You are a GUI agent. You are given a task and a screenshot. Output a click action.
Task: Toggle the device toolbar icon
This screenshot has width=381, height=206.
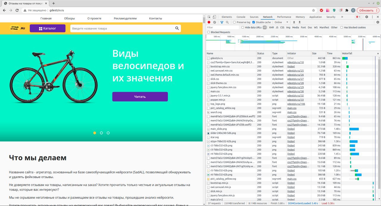[x=215, y=17]
